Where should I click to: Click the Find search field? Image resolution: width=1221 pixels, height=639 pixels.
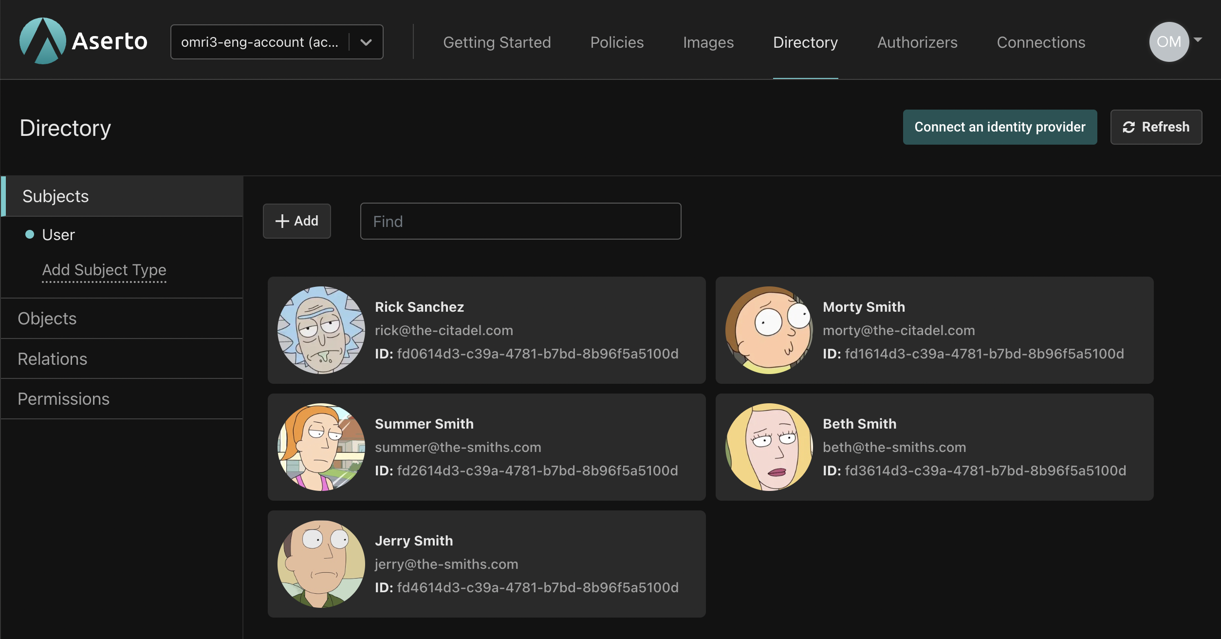pyautogui.click(x=520, y=222)
